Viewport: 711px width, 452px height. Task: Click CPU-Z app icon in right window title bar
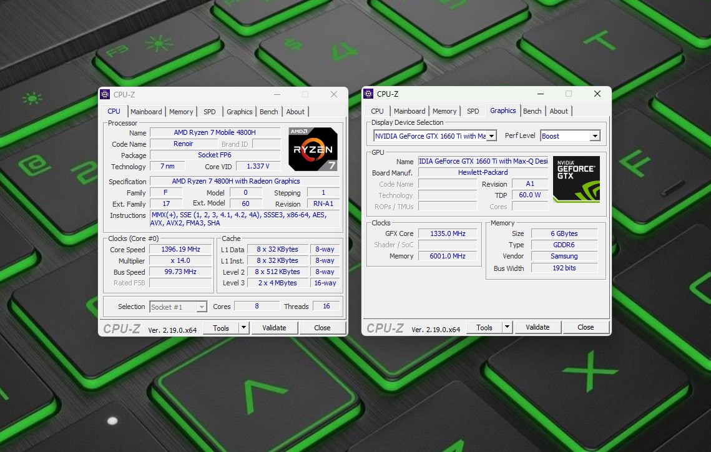coord(369,94)
